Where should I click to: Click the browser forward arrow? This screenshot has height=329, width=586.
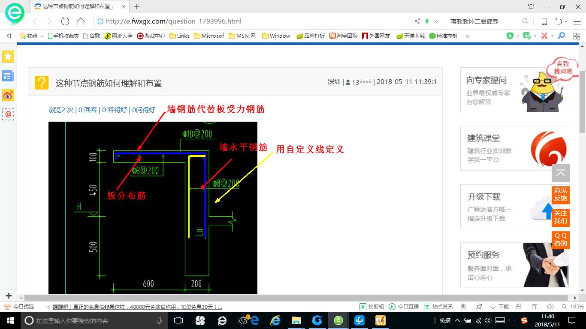tap(49, 21)
